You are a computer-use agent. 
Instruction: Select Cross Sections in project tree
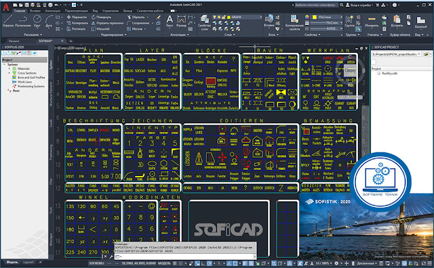pos(27,73)
